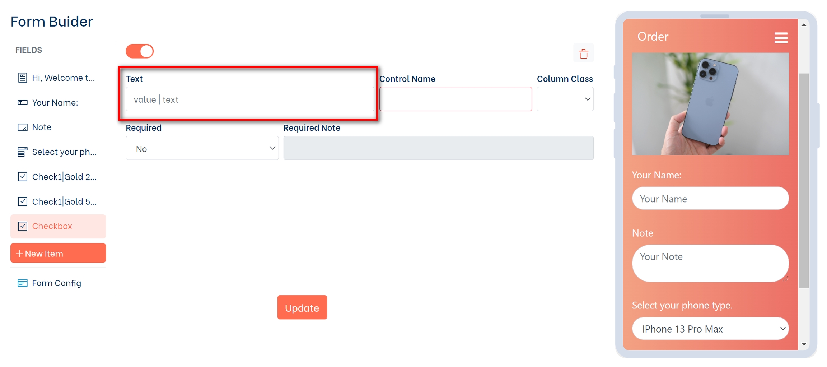Screen dimensions: 827x367
Task: Add a field with New Item button
Action: [x=58, y=253]
